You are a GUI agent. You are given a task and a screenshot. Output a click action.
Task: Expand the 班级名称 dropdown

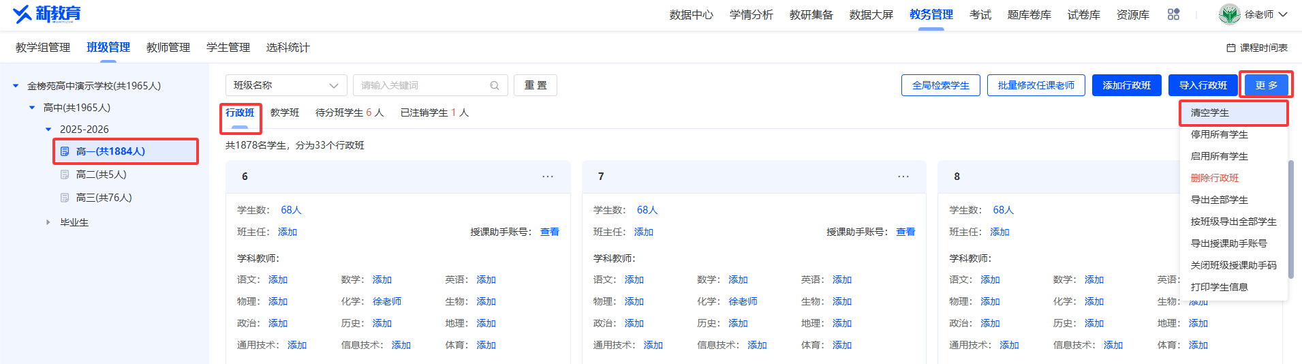(286, 85)
